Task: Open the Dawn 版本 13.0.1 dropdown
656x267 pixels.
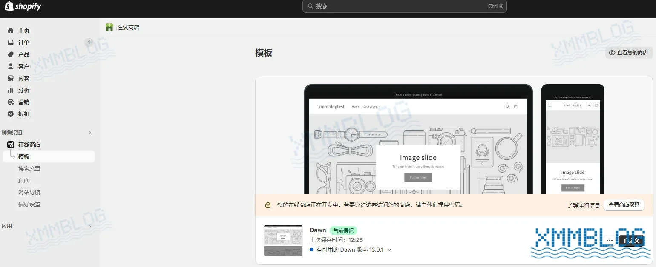Action: click(389, 250)
